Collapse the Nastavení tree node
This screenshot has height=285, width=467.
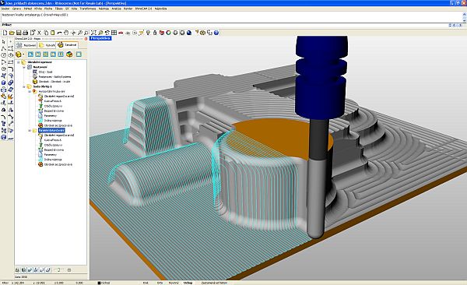coord(24,68)
